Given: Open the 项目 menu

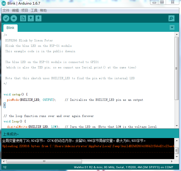Looking at the screenshot, I should [x=25, y=11].
